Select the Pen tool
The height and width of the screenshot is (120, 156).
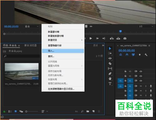tap(110, 73)
